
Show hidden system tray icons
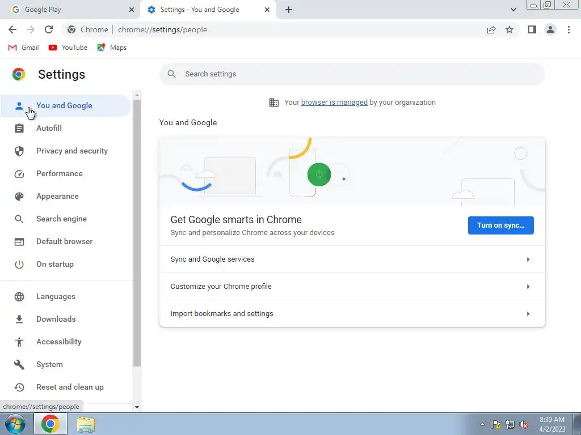482,424
